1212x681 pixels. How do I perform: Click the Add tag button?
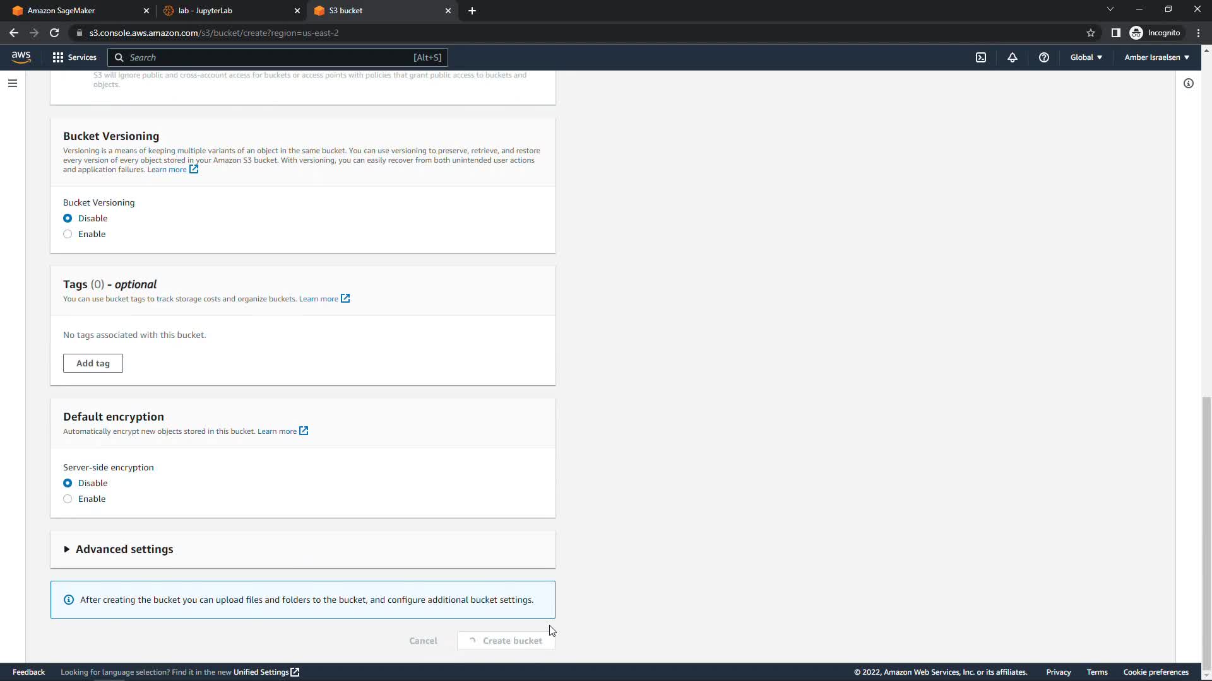coord(93,363)
